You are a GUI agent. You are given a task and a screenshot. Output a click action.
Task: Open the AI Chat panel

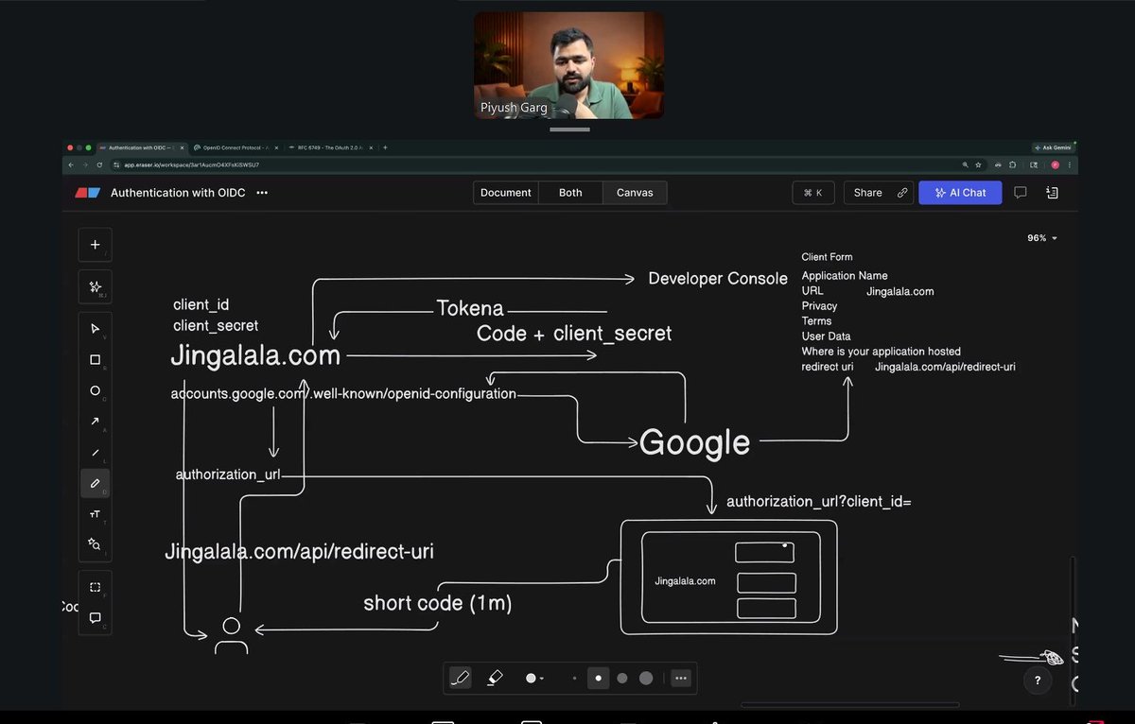click(x=960, y=193)
